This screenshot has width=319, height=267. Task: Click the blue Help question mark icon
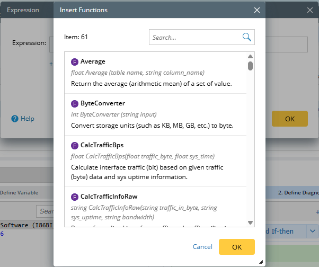[x=15, y=119]
